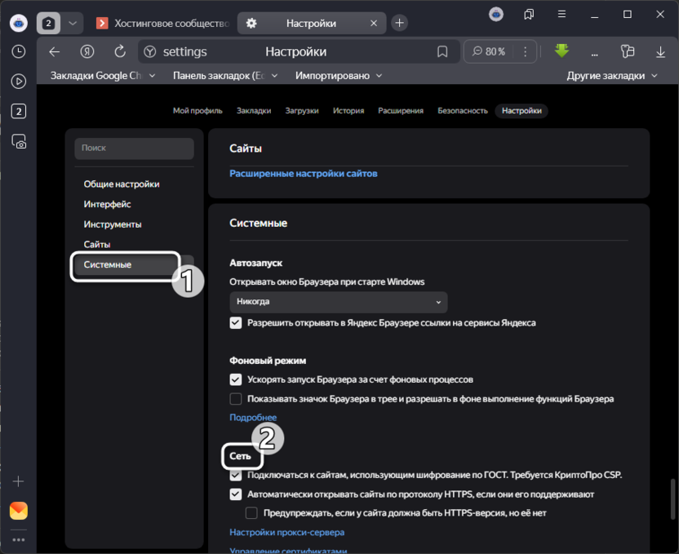Open the video player icon in sidebar

click(x=18, y=82)
